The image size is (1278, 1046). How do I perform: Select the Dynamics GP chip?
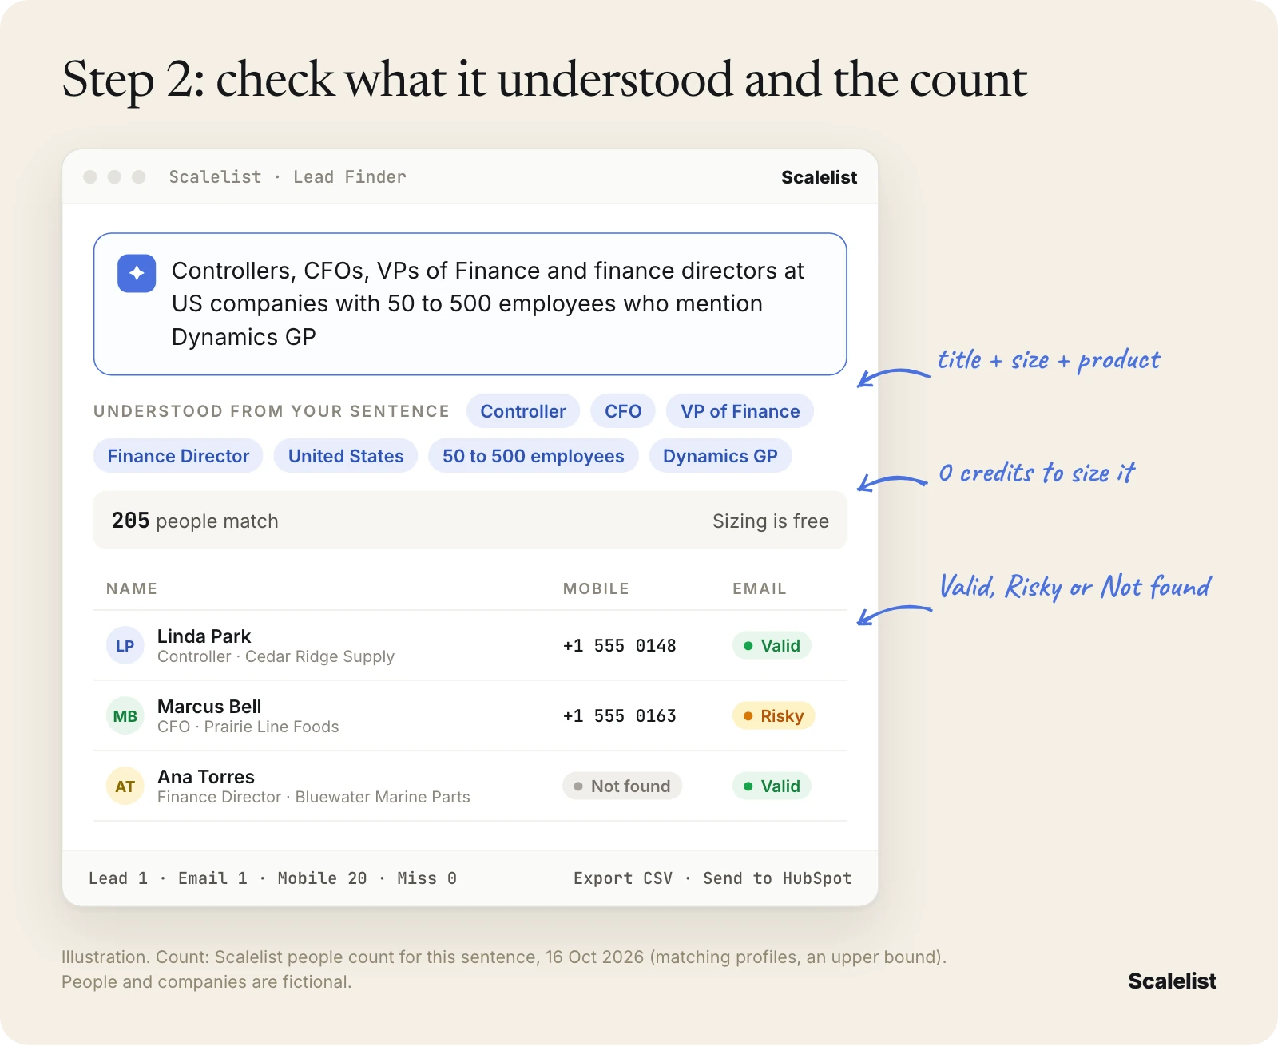click(720, 456)
